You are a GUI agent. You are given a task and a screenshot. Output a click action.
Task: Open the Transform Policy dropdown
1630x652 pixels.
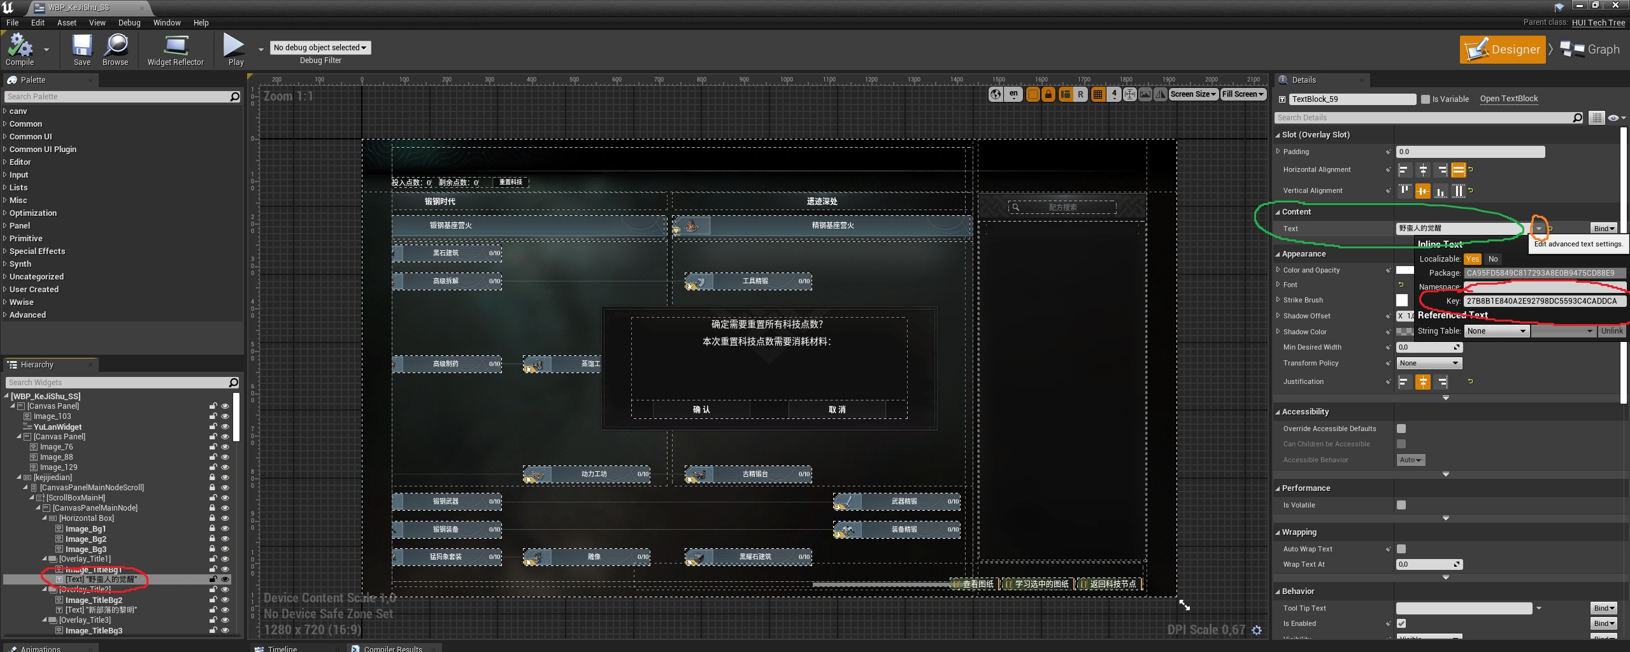(1429, 364)
